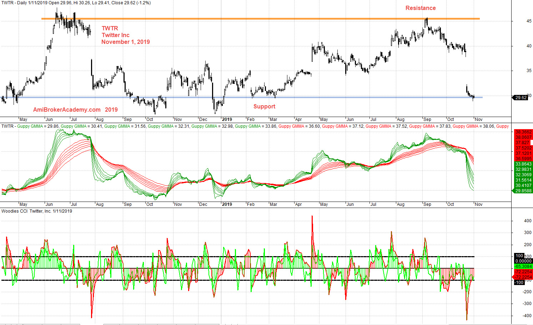Click the green 30.4107 GMMA value tag
Screen dimensions: 533x325
coord(523,186)
